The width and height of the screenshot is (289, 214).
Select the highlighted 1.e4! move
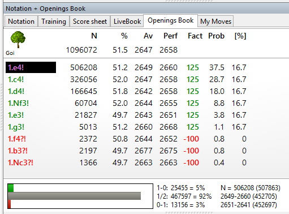tap(31, 67)
